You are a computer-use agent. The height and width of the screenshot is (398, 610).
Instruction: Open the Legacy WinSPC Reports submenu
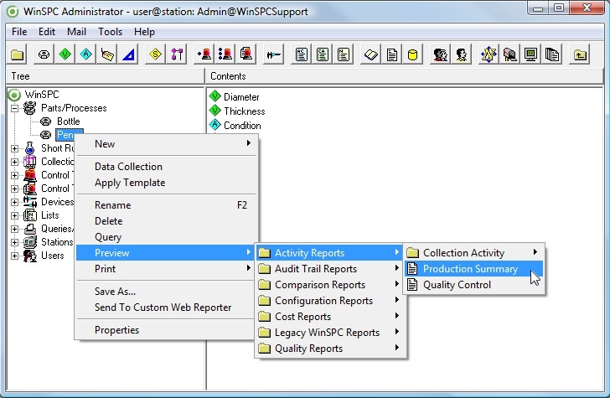[330, 333]
